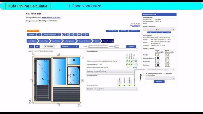Click the info icon for Buitenkaderrubber breed 'Gealan'
Screen dimensions: 203x114
coord(136,68)
